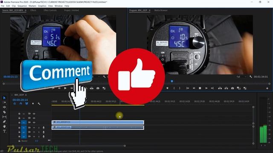Toggle Linked Selection in timeline
The image size is (273, 153).
[26, 104]
